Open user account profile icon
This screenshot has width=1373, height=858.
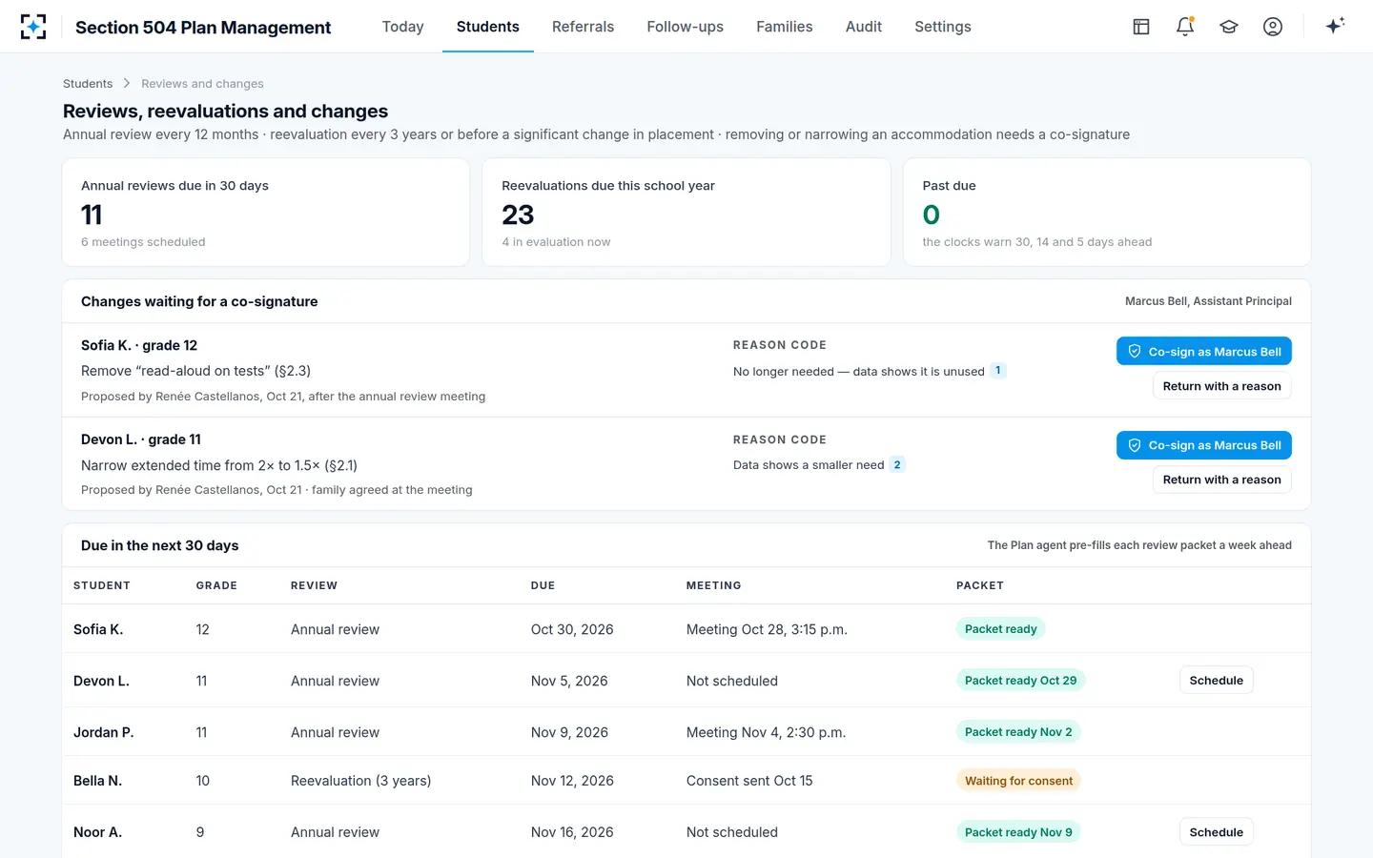(x=1273, y=27)
